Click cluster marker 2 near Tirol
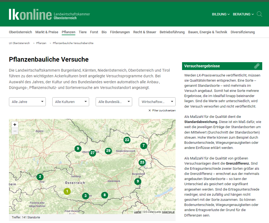This screenshot has height=223, width=269. [40, 177]
